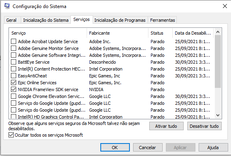Open the Inicialização do Sistema tab

[46, 20]
